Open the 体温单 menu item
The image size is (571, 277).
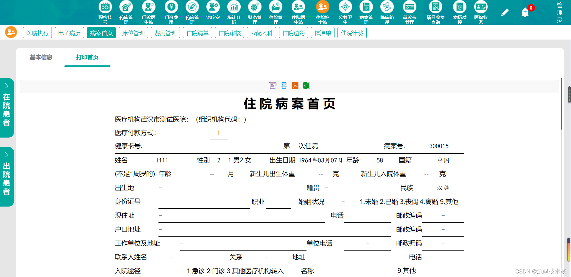323,33
